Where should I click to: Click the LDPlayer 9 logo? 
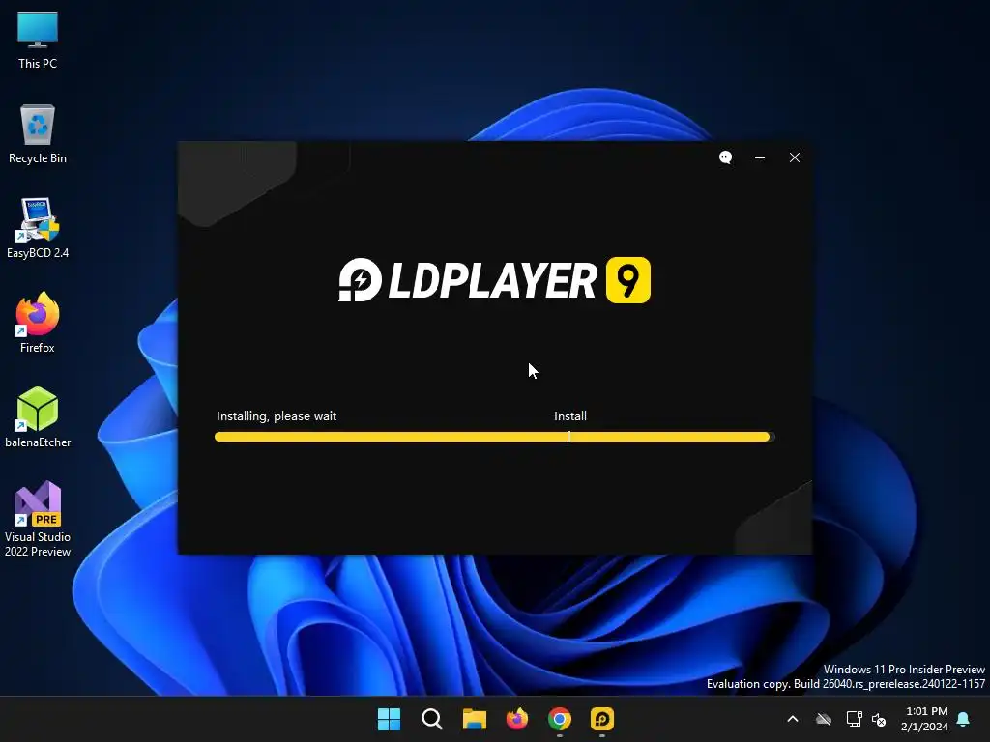494,280
